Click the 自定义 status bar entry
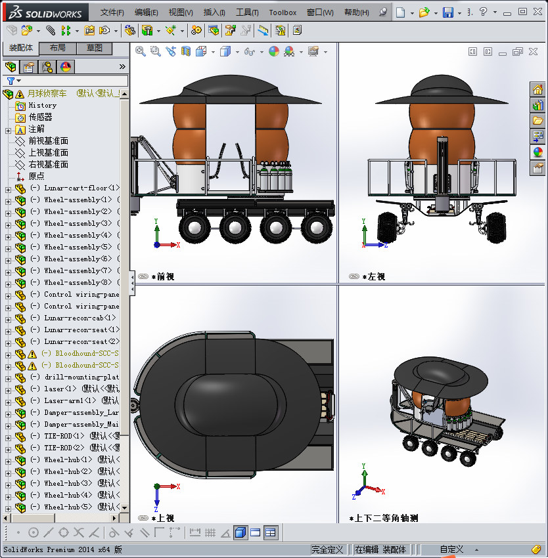Image resolution: width=548 pixels, height=558 pixels. 451,549
